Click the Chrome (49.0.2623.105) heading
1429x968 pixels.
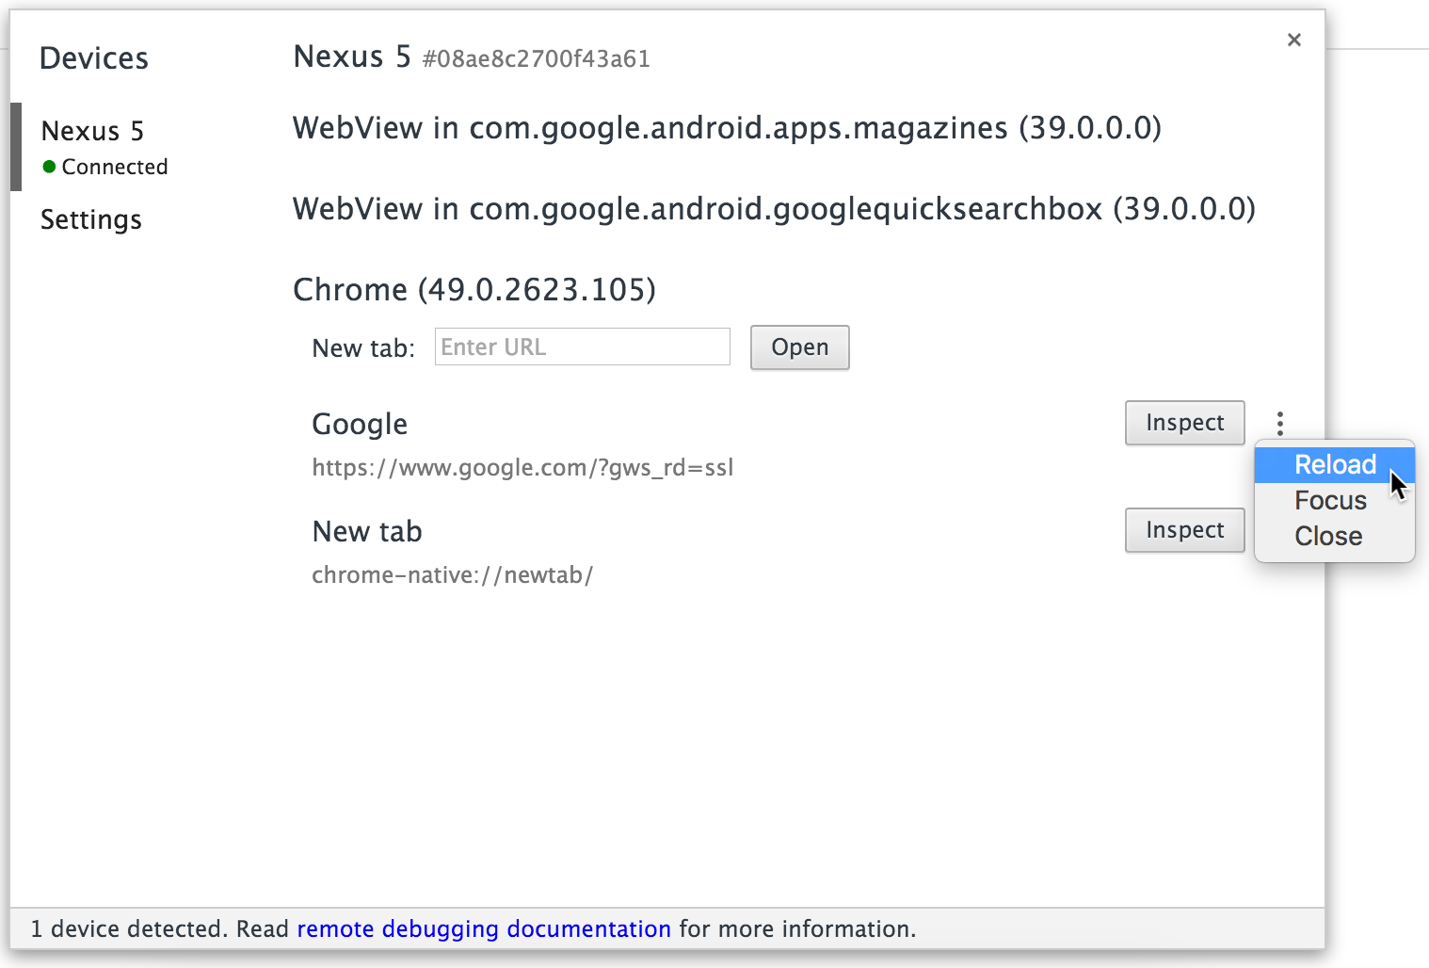pos(474,289)
